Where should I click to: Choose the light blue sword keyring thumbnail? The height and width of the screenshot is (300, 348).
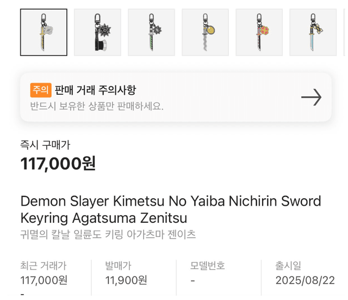pyautogui.click(x=313, y=32)
